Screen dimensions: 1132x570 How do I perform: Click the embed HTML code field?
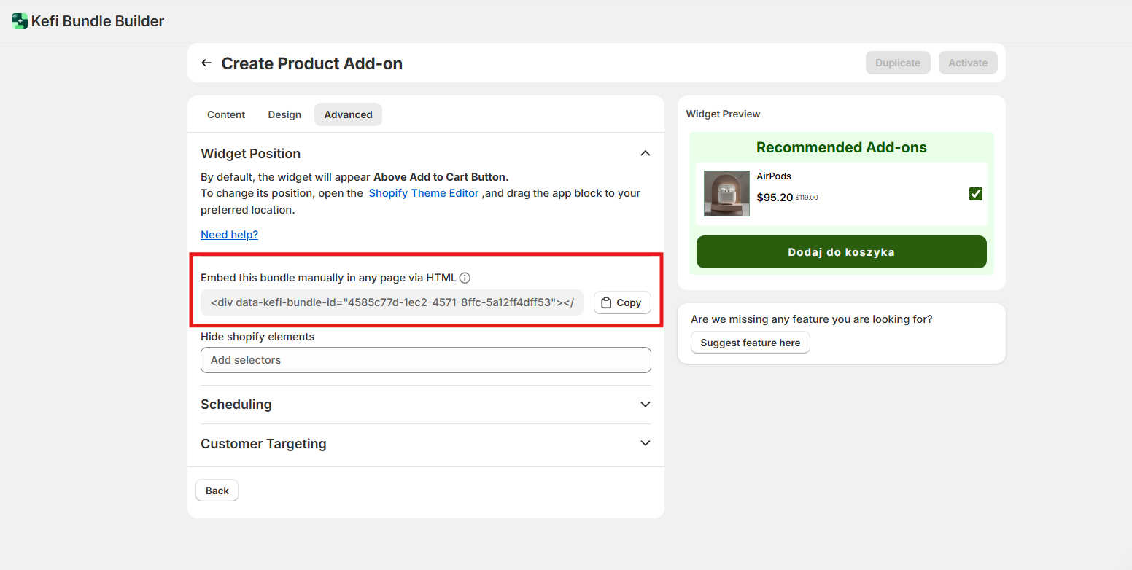(x=392, y=302)
